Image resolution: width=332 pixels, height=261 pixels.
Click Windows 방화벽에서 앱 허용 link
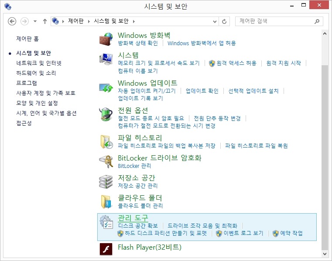coord(202,43)
